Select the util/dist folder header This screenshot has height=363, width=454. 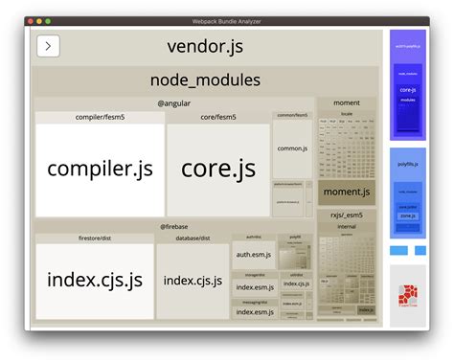[x=296, y=275]
